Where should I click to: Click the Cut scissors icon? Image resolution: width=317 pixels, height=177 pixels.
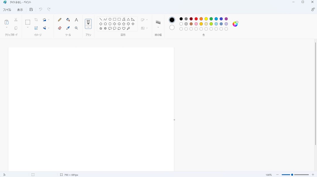[16, 20]
